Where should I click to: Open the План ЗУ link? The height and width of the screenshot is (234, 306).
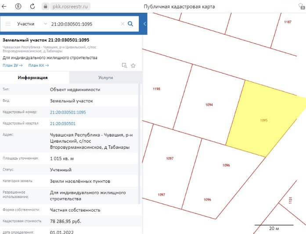(x=12, y=65)
